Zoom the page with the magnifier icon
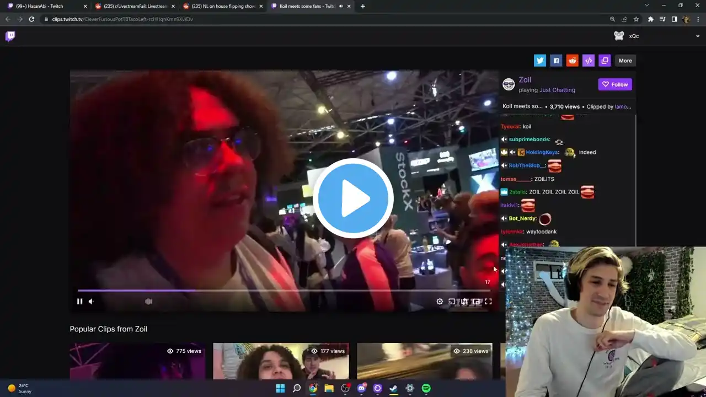The width and height of the screenshot is (706, 397). click(x=612, y=19)
